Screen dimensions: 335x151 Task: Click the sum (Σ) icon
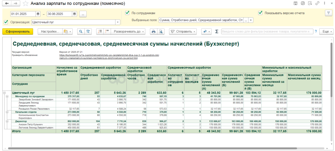(217, 32)
